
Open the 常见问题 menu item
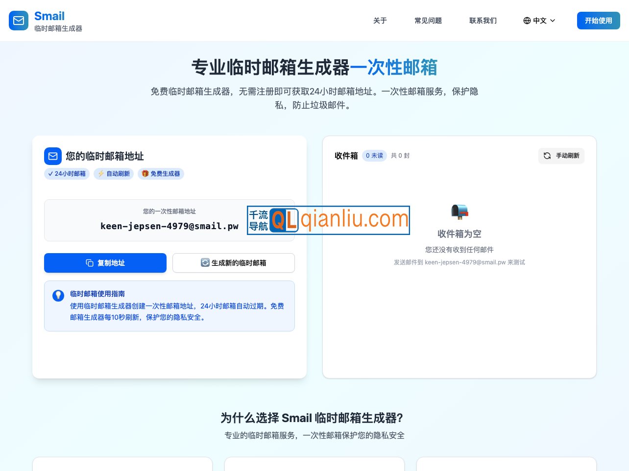click(428, 21)
